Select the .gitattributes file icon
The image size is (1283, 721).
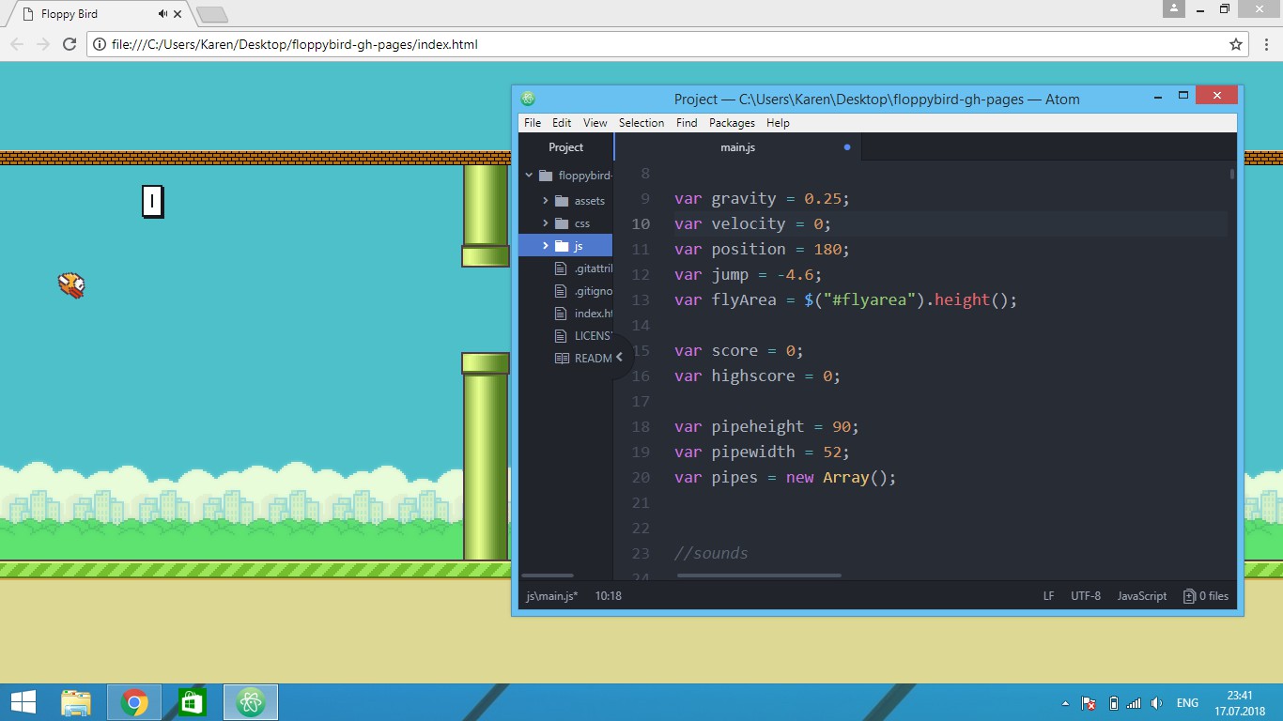562,268
